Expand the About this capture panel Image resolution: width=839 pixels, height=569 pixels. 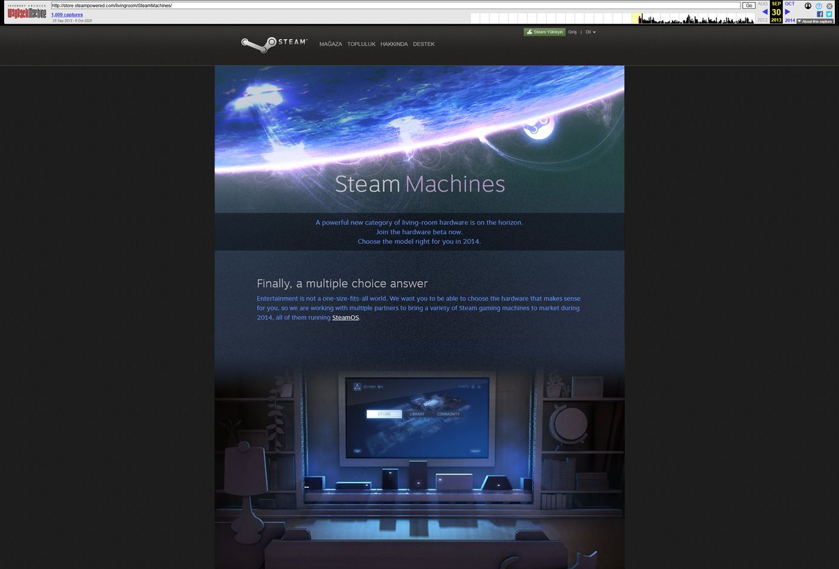pyautogui.click(x=815, y=21)
